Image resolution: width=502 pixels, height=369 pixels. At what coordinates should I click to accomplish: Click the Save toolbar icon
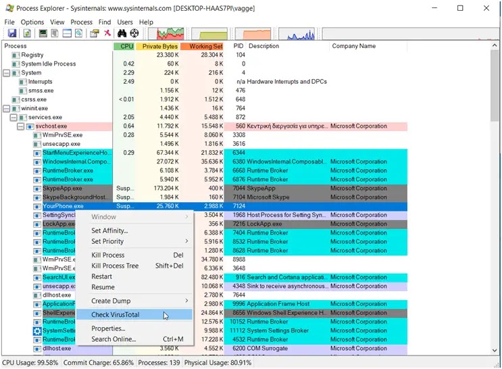[12, 33]
